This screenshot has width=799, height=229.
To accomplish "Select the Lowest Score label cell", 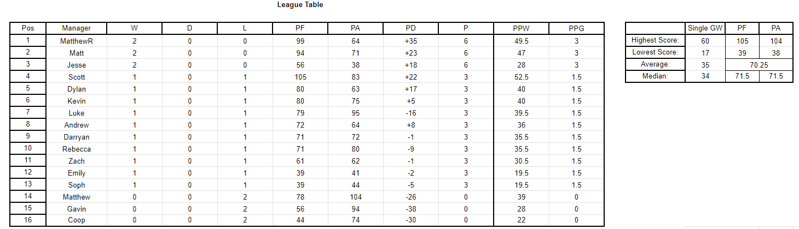I will pos(655,52).
